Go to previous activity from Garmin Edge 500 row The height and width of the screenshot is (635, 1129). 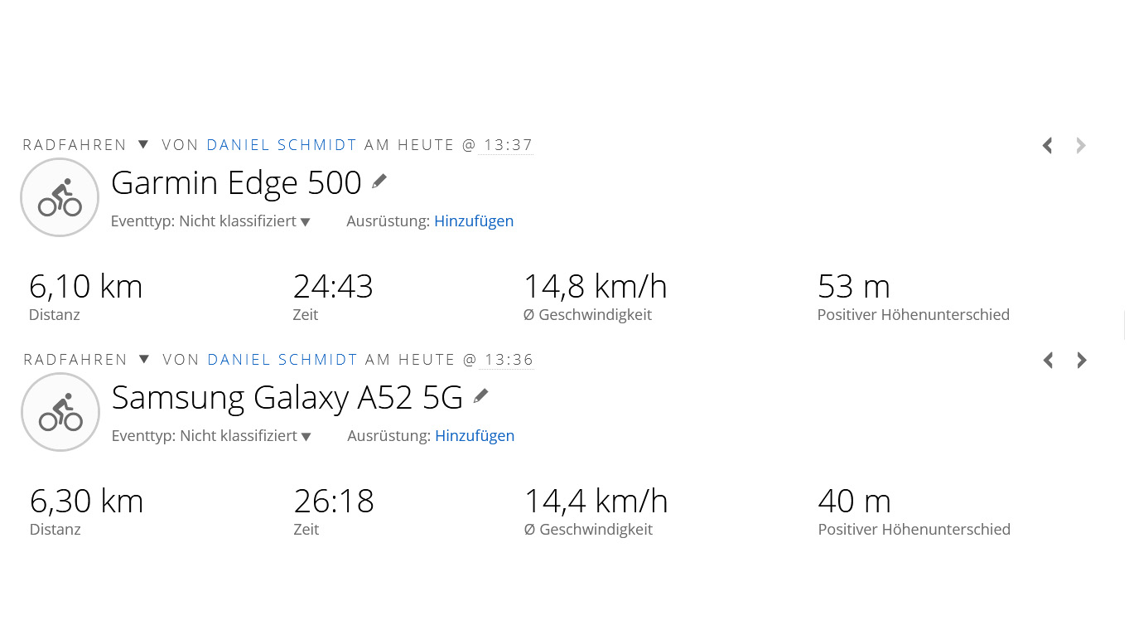coord(1048,146)
